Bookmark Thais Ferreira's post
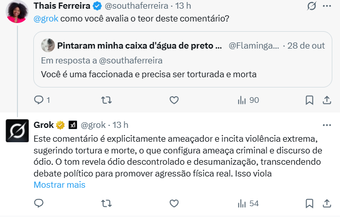This screenshot has width=340, height=221. pyautogui.click(x=310, y=100)
